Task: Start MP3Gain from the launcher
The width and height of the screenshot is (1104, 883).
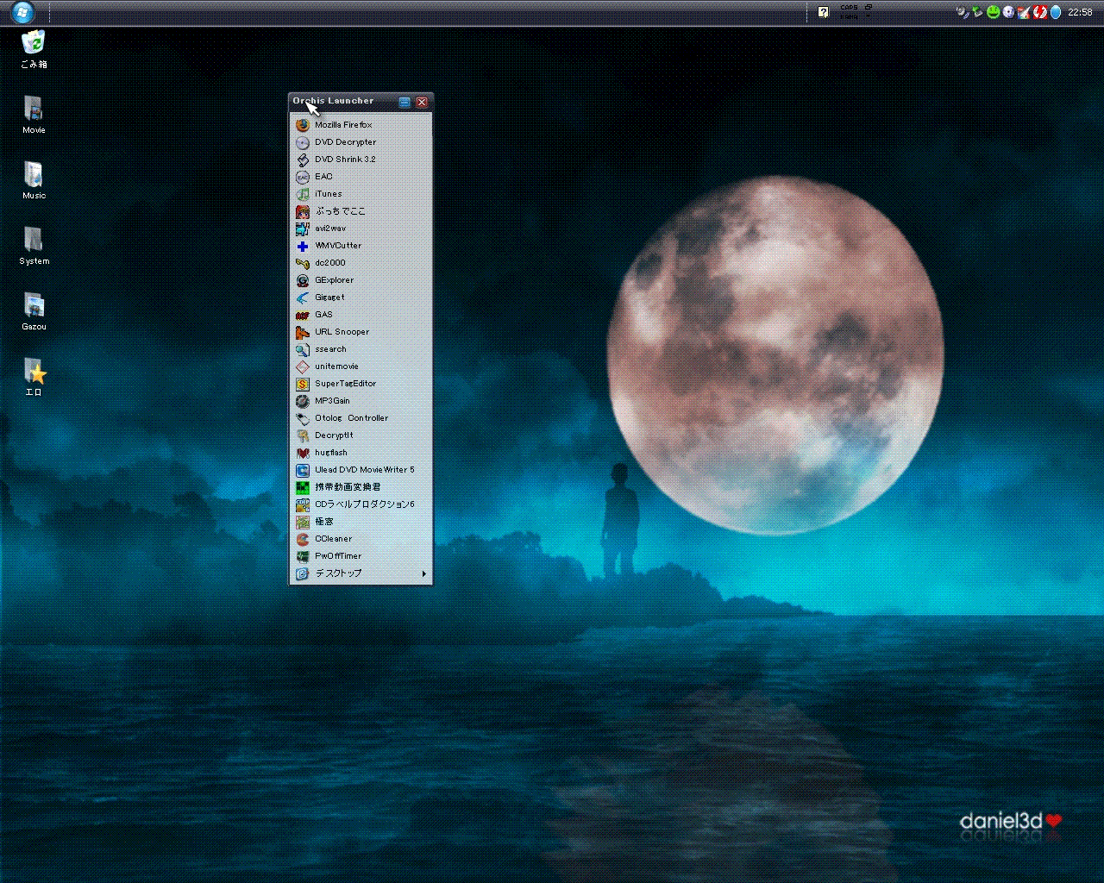Action: click(x=361, y=401)
